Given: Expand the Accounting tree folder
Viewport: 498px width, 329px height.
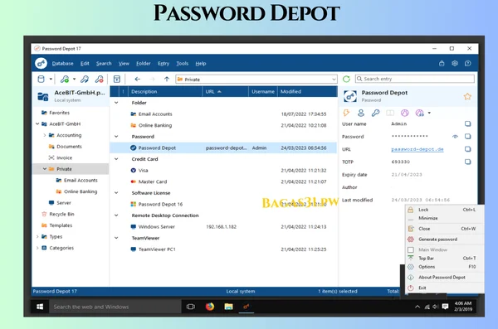Looking at the screenshot, I should pos(45,135).
